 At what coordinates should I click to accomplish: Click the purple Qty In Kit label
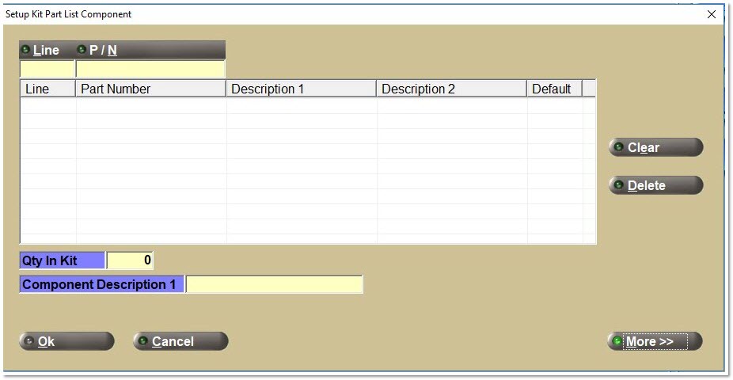[62, 260]
